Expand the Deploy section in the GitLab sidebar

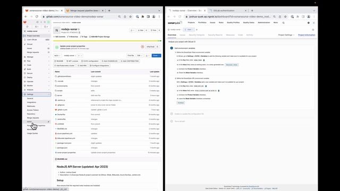[x=37, y=77]
